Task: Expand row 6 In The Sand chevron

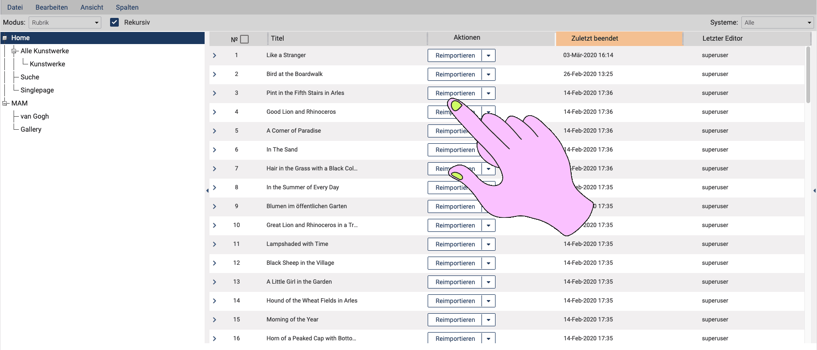Action: point(214,150)
